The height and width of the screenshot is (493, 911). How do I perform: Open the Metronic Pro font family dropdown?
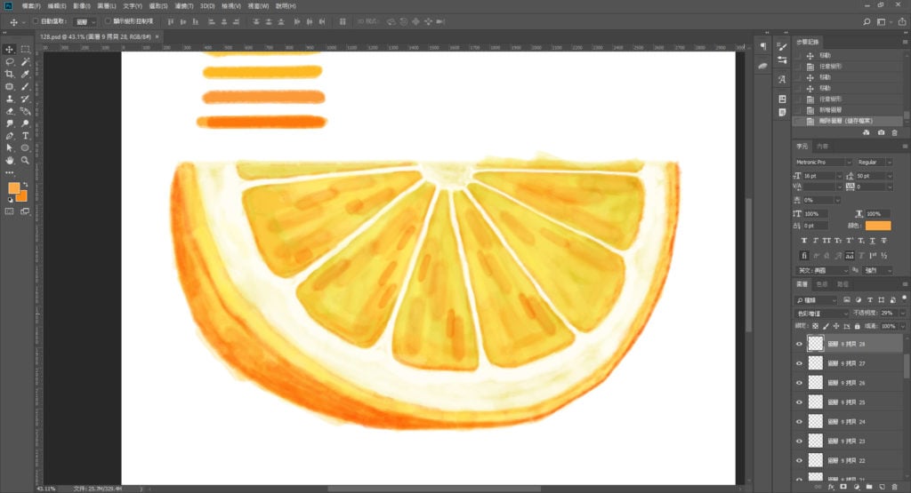click(x=824, y=163)
